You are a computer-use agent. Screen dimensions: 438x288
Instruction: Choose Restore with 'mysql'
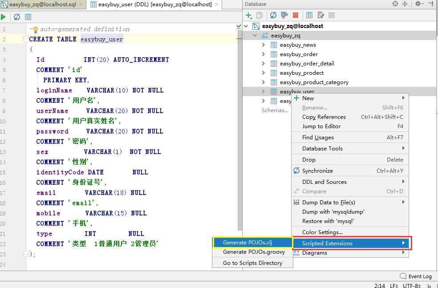[x=350, y=221]
